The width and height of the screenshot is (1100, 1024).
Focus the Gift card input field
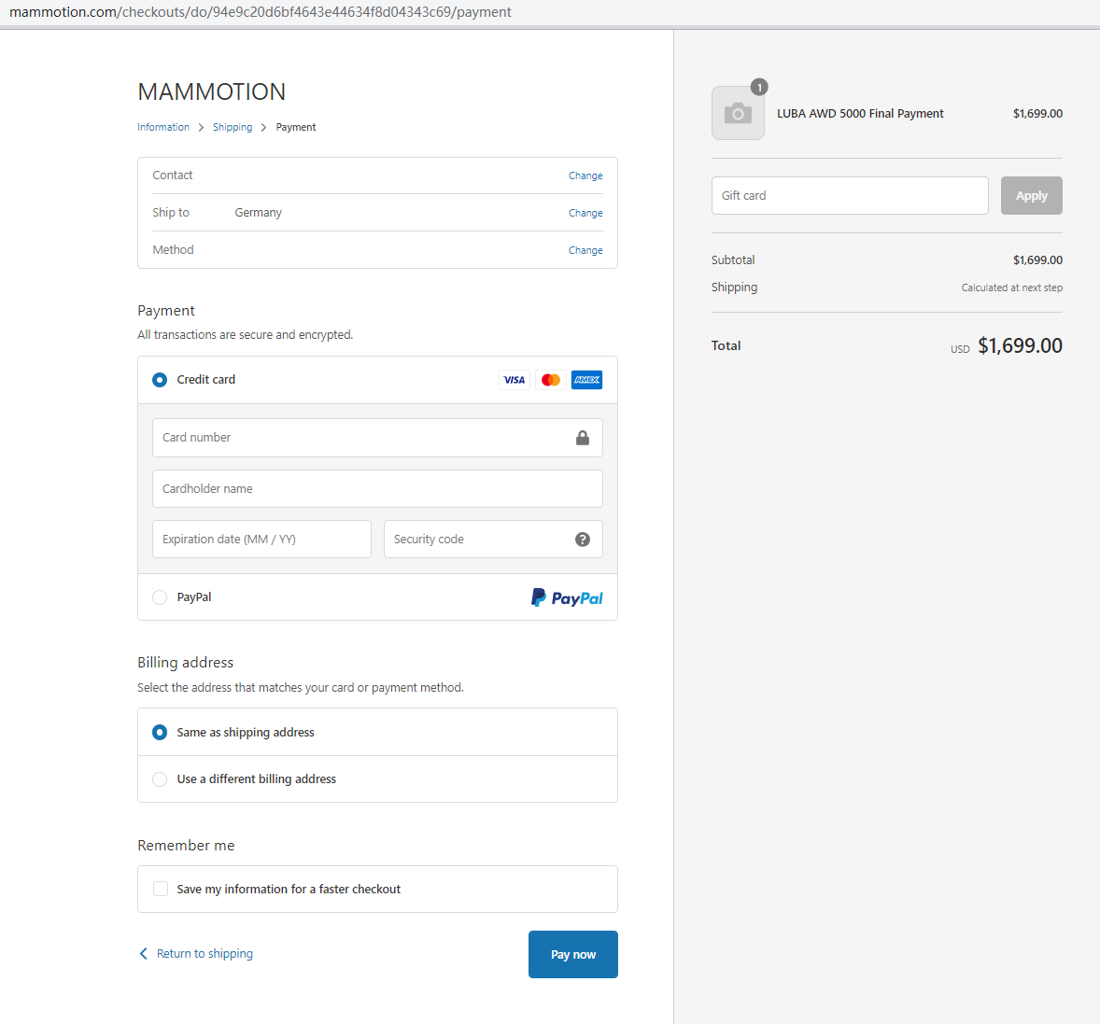(x=850, y=196)
